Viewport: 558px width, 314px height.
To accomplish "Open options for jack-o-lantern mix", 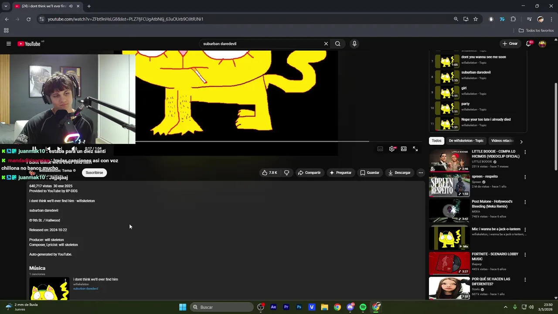I will pos(525,229).
